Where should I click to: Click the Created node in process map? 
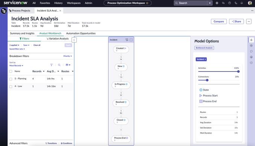point(121,49)
